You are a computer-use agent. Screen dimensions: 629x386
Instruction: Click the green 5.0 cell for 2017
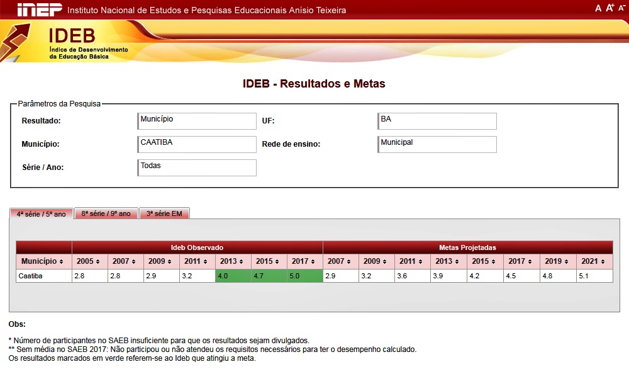tap(304, 276)
